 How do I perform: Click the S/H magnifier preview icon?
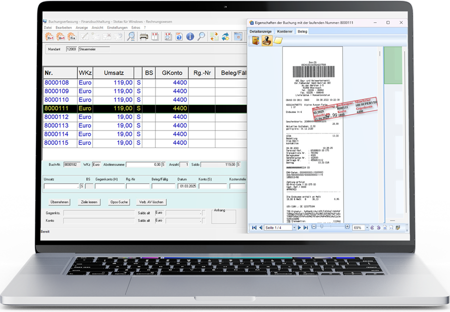coord(168,36)
